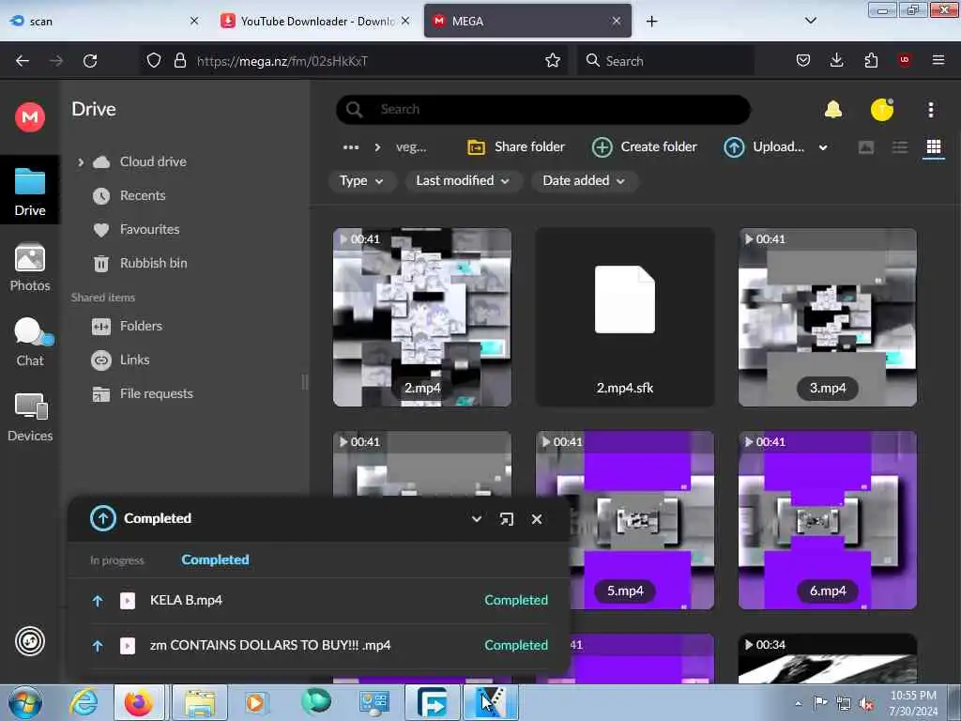The height and width of the screenshot is (721, 961).
Task: Open the Firefox extensions menu
Action: (870, 61)
